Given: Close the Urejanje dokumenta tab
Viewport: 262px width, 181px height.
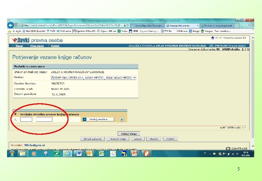Looking at the screenshot, I should pos(198,26).
